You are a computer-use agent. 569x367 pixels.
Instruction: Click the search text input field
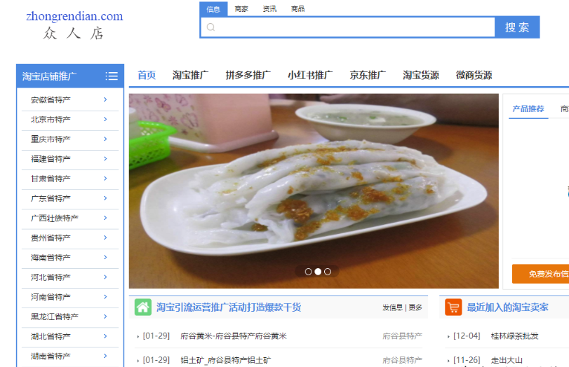click(x=349, y=27)
